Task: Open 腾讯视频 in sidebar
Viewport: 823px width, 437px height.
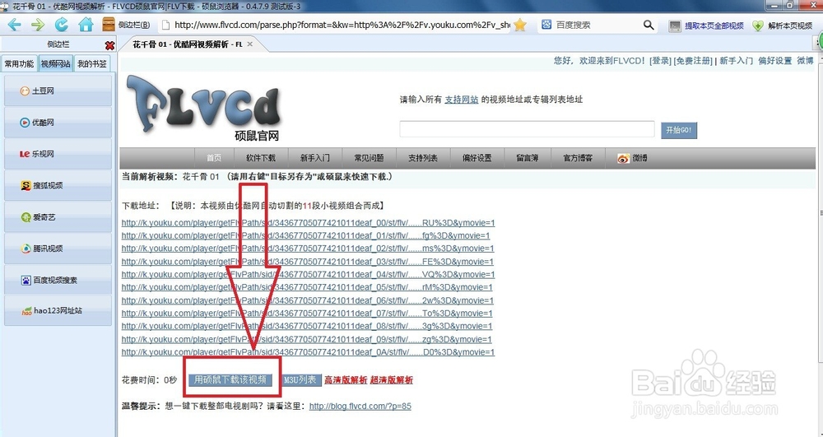Action: coord(58,249)
